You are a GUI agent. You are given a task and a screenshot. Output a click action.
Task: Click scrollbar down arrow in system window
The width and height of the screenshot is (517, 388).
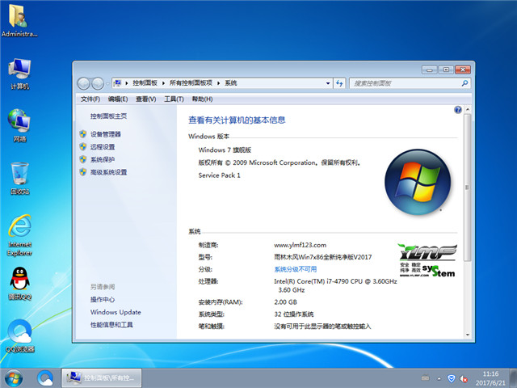468,335
